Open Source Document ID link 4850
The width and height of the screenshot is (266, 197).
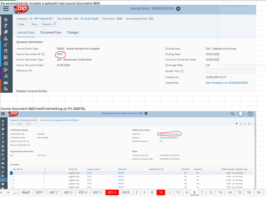point(60,54)
